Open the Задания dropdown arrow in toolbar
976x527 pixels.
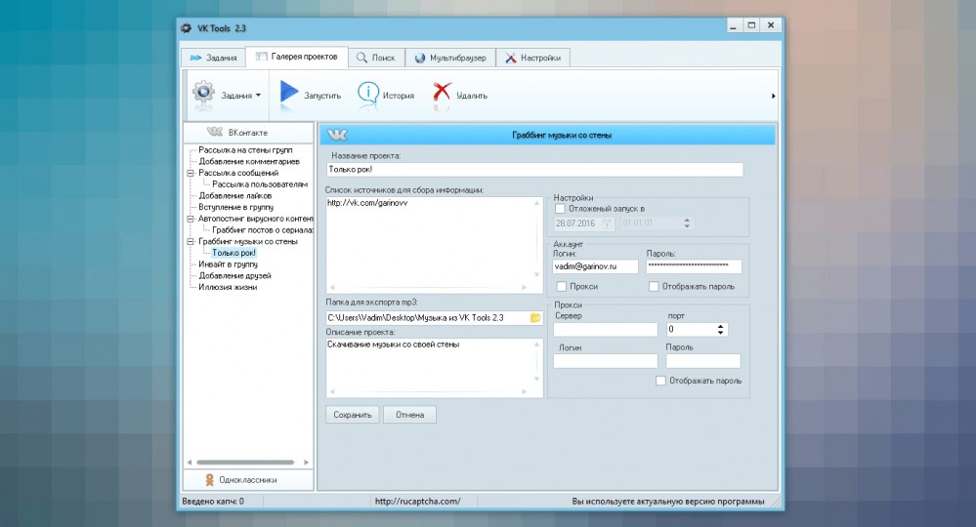pos(258,95)
